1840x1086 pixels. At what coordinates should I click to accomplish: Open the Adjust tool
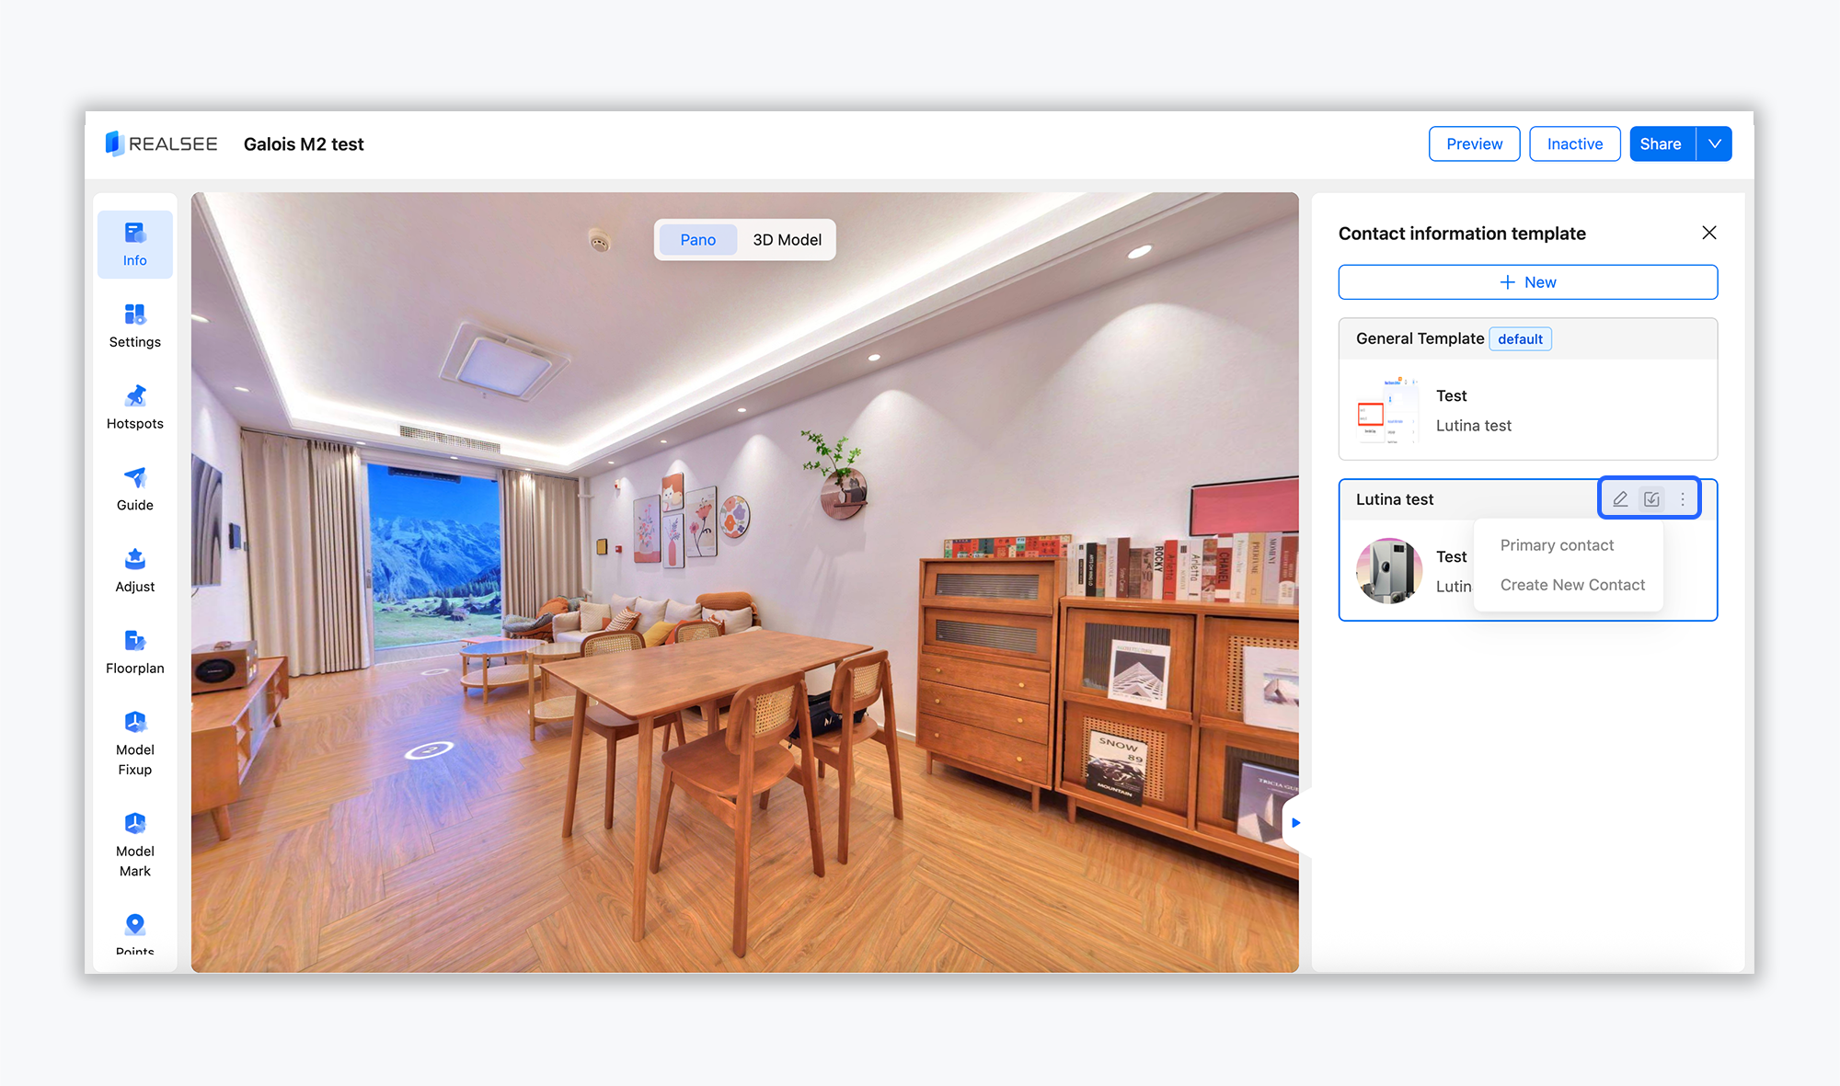134,570
